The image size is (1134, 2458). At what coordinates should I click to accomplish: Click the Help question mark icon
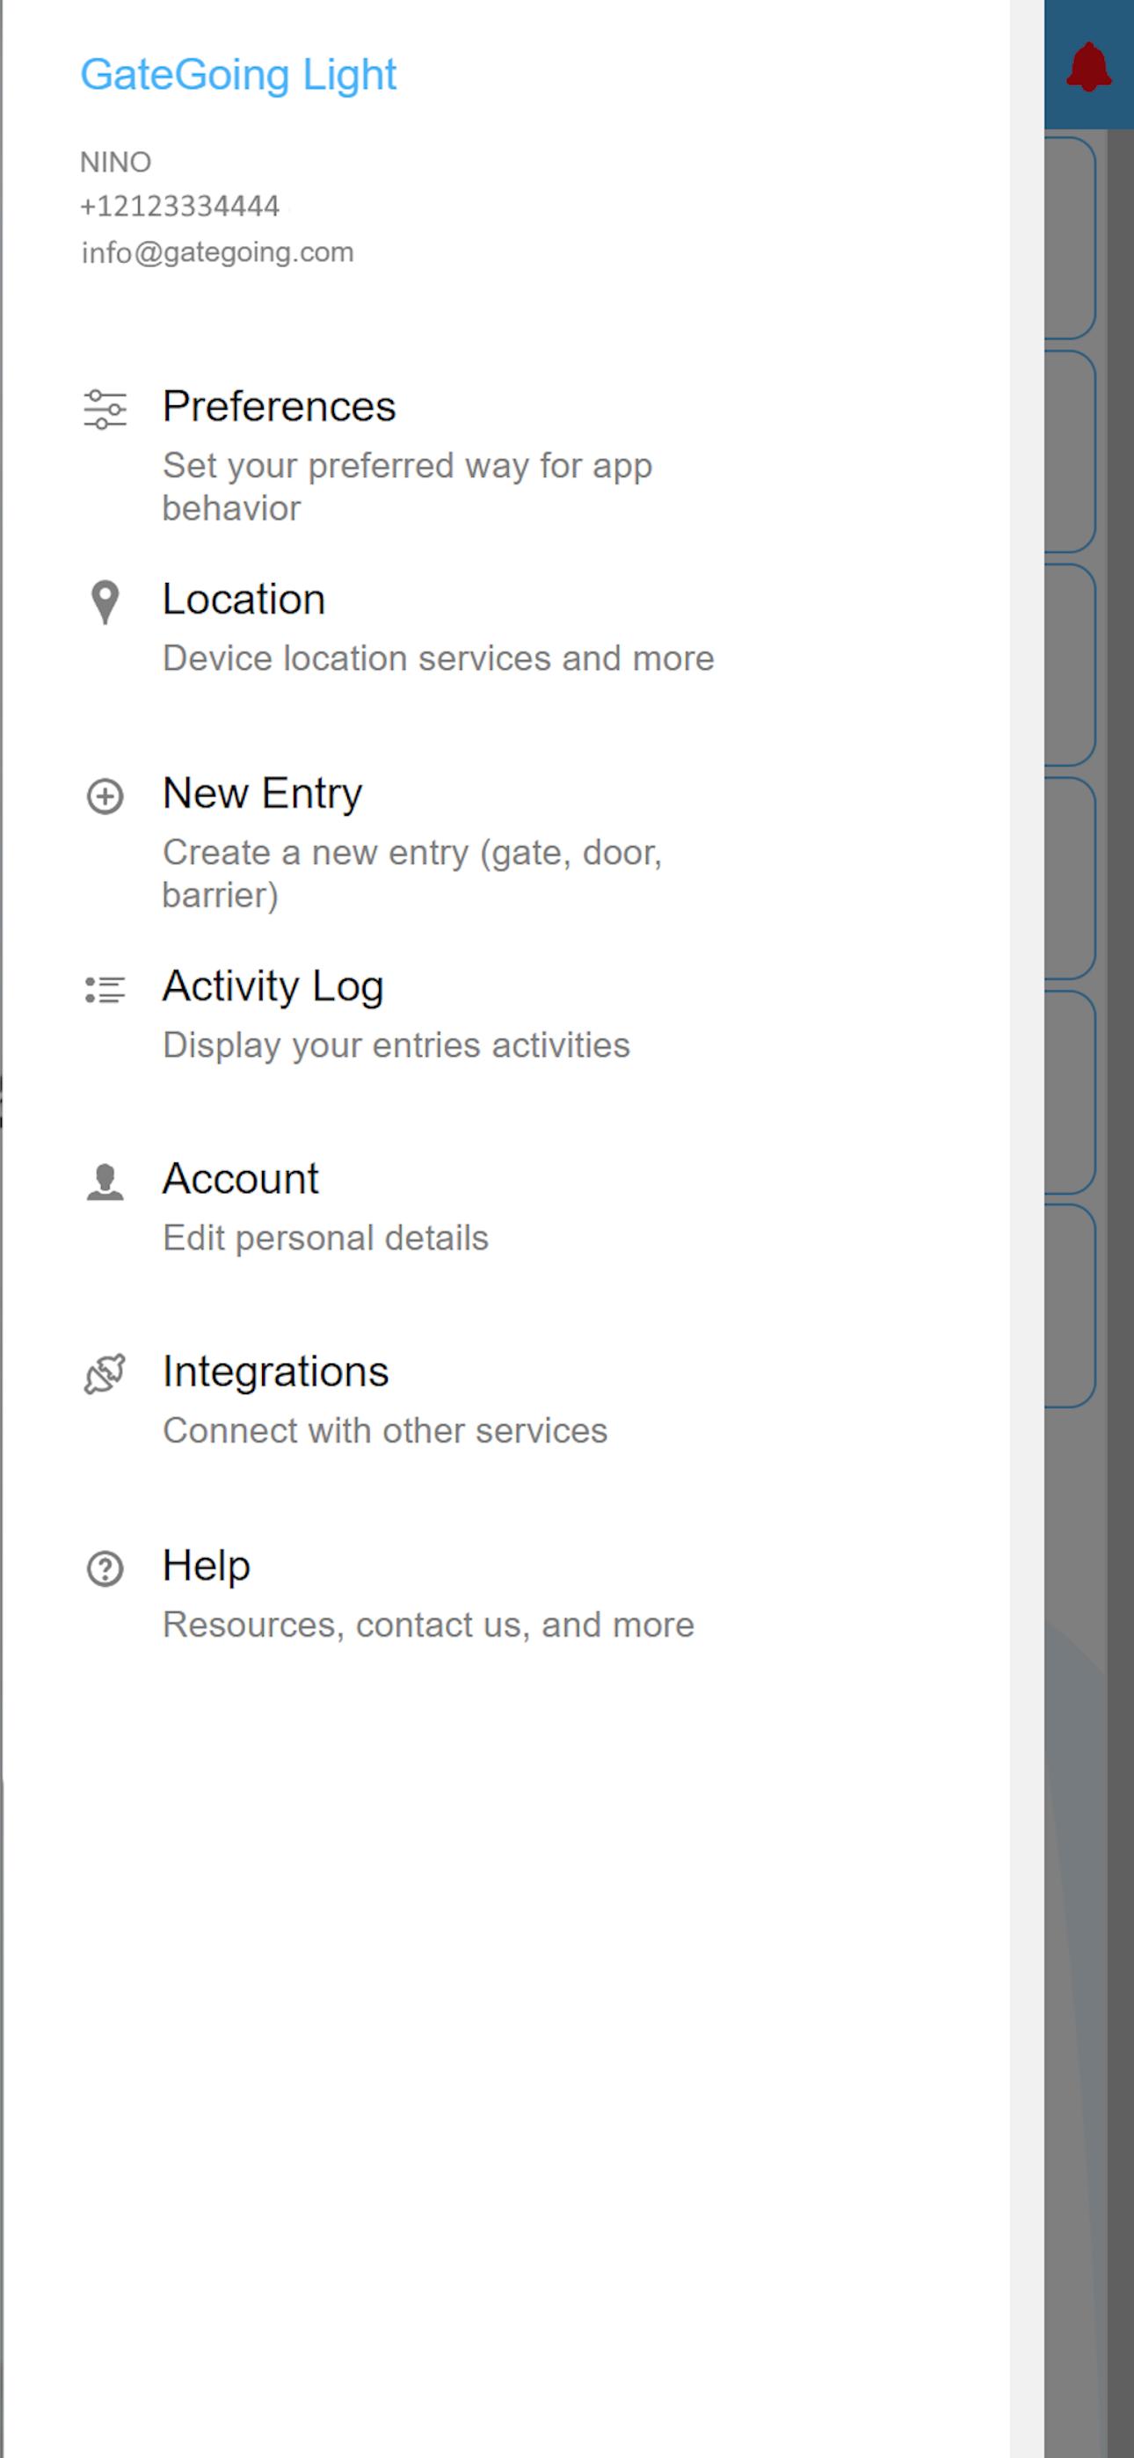pos(105,1568)
